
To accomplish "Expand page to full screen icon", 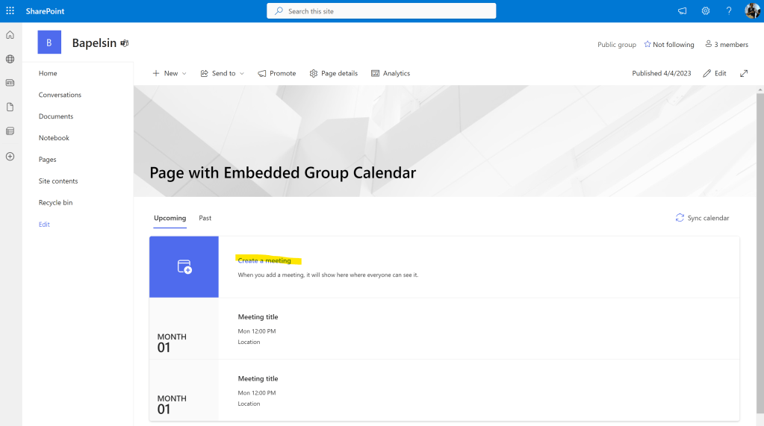I will [744, 73].
